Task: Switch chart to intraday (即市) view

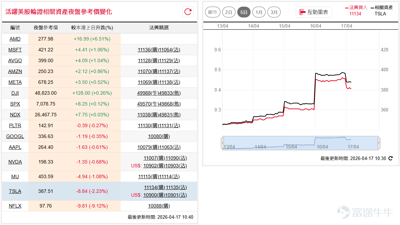Action: [x=212, y=12]
